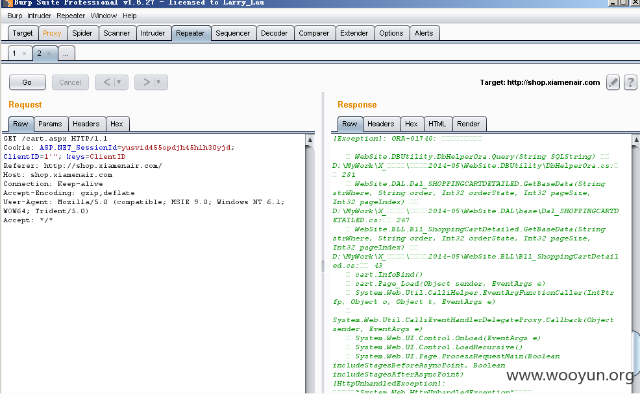Open the Help menu
Image resolution: width=640 pixels, height=394 pixels.
[129, 16]
